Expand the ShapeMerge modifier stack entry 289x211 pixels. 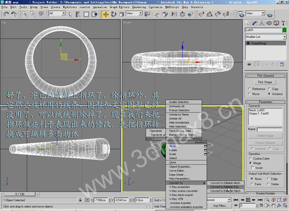[248, 43]
